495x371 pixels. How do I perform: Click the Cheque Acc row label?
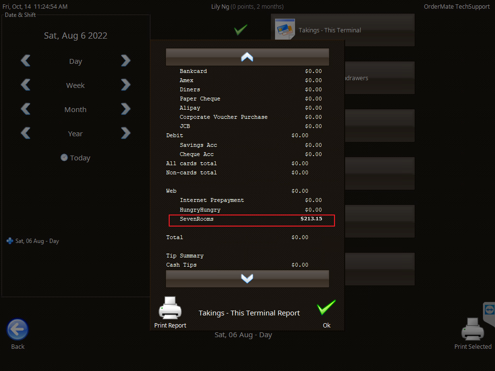pos(197,154)
